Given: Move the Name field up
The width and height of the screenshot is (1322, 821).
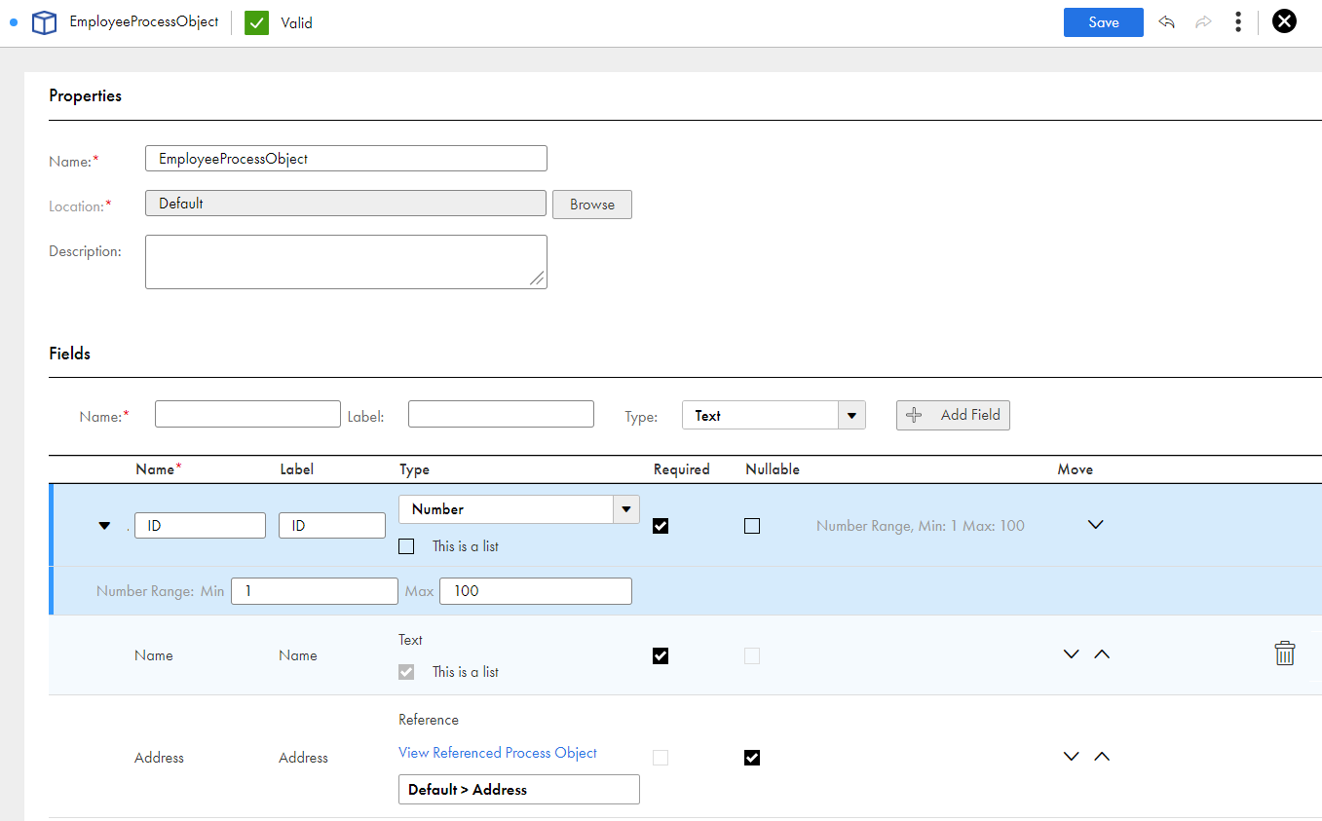Looking at the screenshot, I should coord(1102,654).
